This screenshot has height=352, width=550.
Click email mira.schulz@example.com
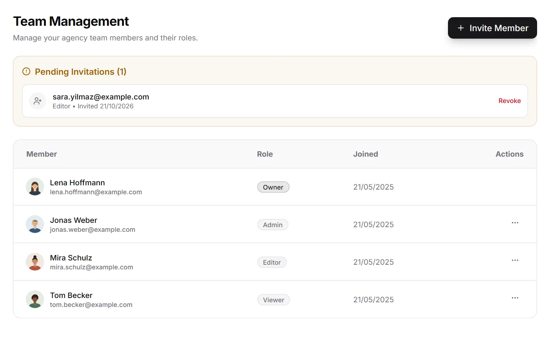(91, 267)
